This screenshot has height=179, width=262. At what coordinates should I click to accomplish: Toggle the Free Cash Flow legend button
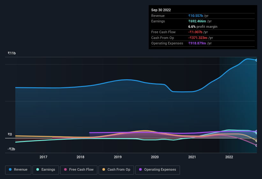coord(79,170)
